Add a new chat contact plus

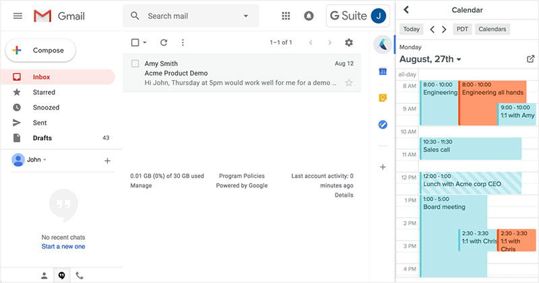pos(107,160)
